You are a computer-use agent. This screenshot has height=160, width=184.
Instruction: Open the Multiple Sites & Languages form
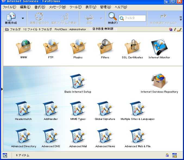[138, 109]
